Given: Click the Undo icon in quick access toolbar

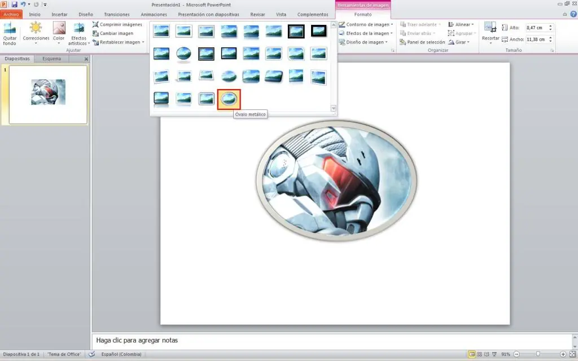Looking at the screenshot, I should (23, 5).
